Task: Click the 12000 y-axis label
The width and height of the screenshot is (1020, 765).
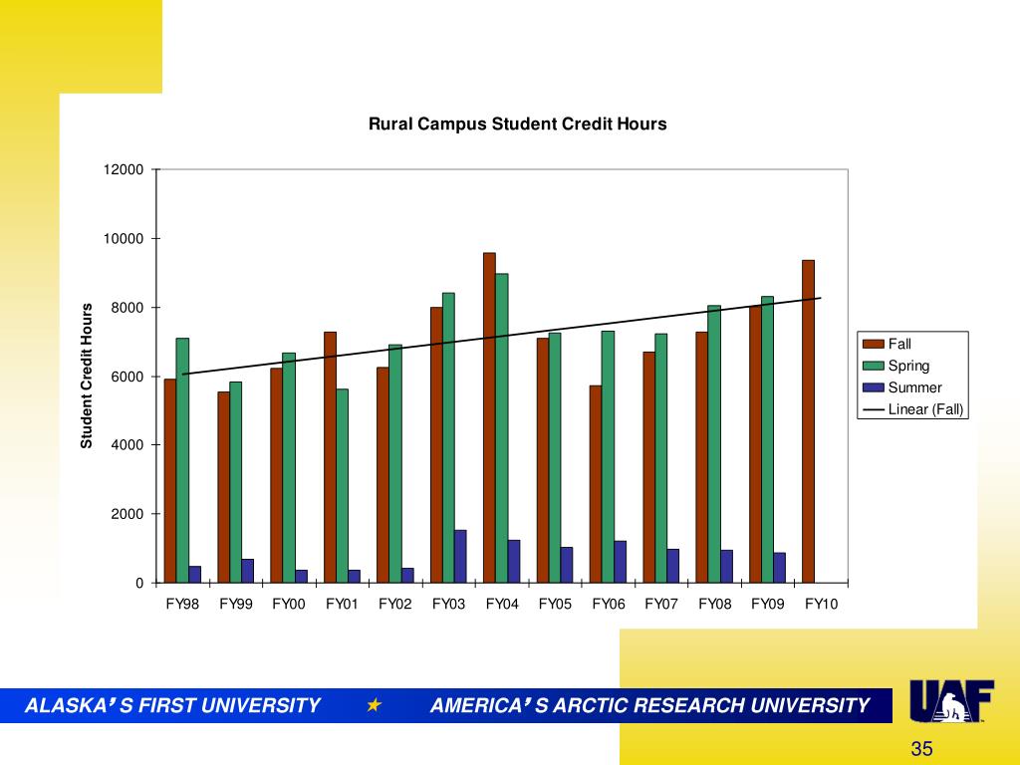Action: point(123,169)
